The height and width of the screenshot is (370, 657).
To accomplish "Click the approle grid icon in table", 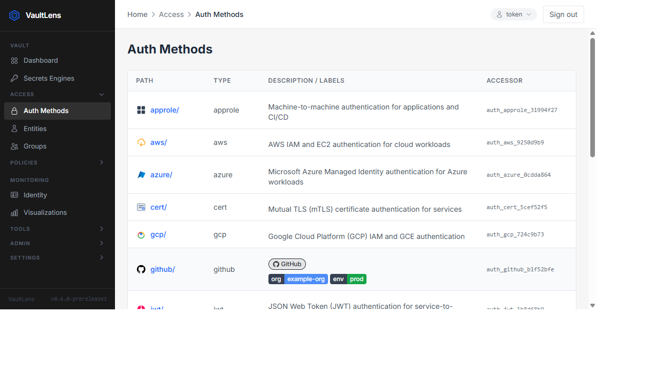I will point(141,110).
